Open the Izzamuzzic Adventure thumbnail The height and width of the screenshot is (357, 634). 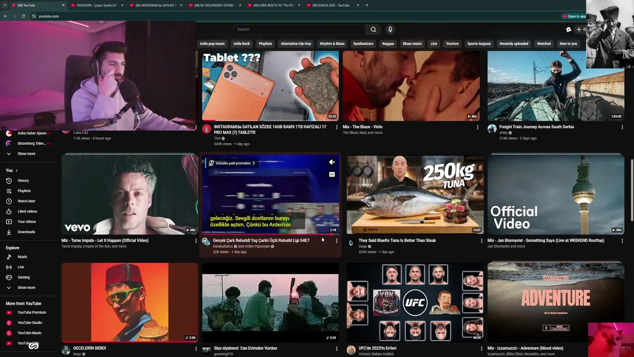pyautogui.click(x=556, y=302)
